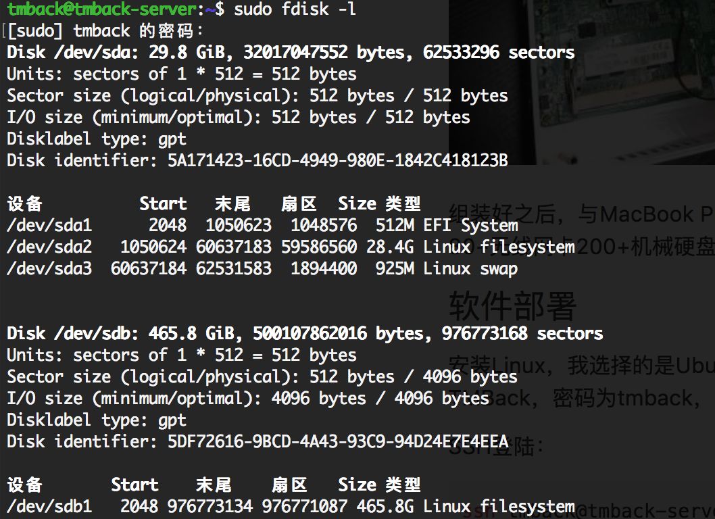This screenshot has height=519, width=715.
Task: Click the Disk /dev/sda header line
Action: click(x=291, y=52)
